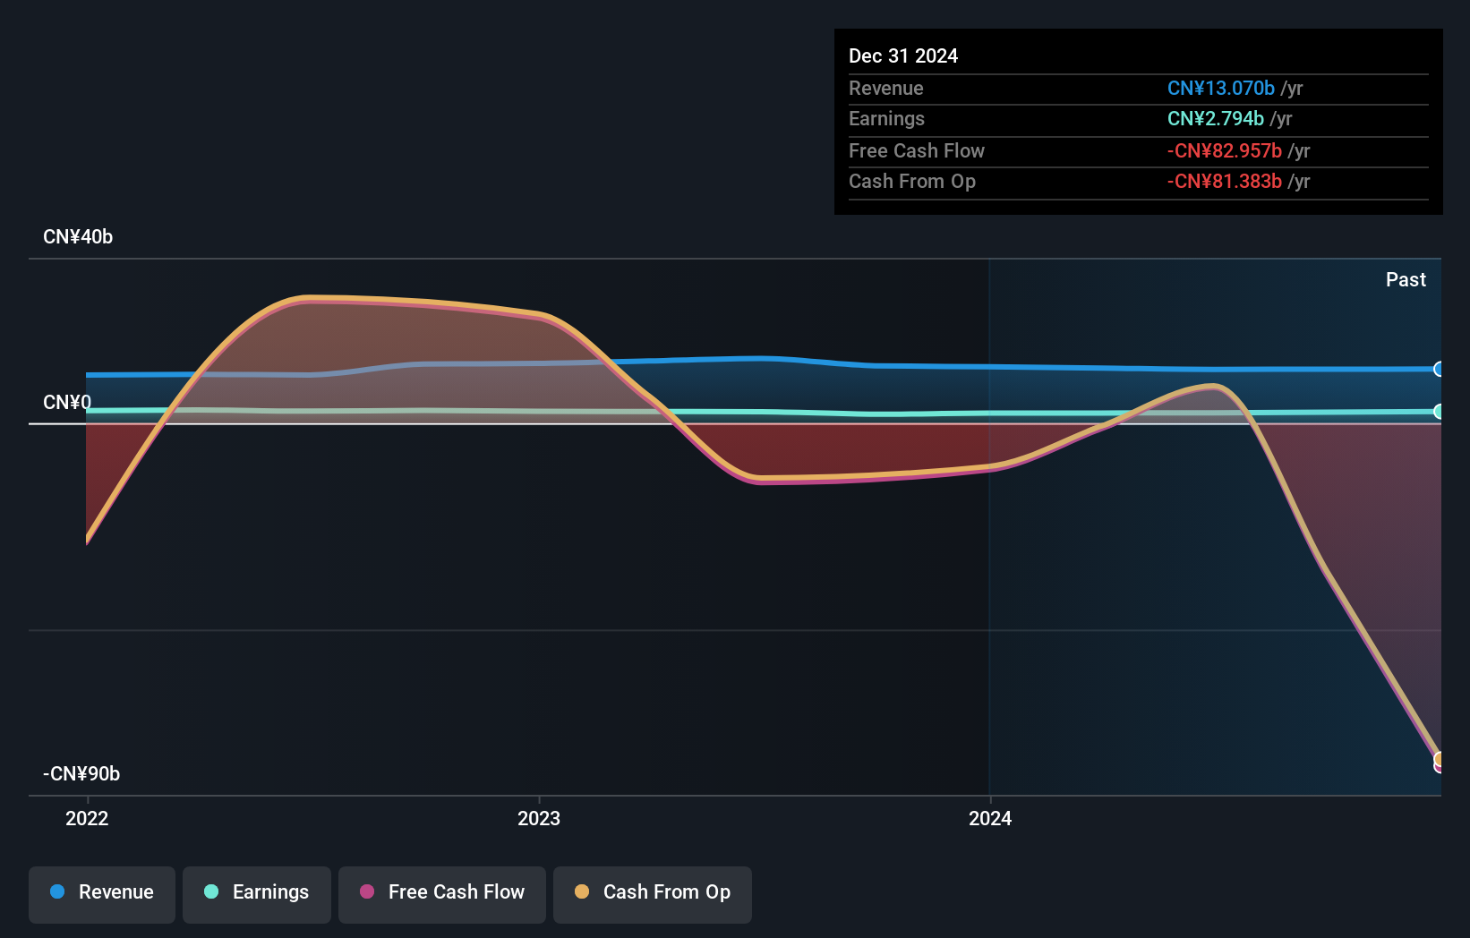Click the Cash From Op tooltip row label
Screen dimensions: 1470x938
pos(912,182)
